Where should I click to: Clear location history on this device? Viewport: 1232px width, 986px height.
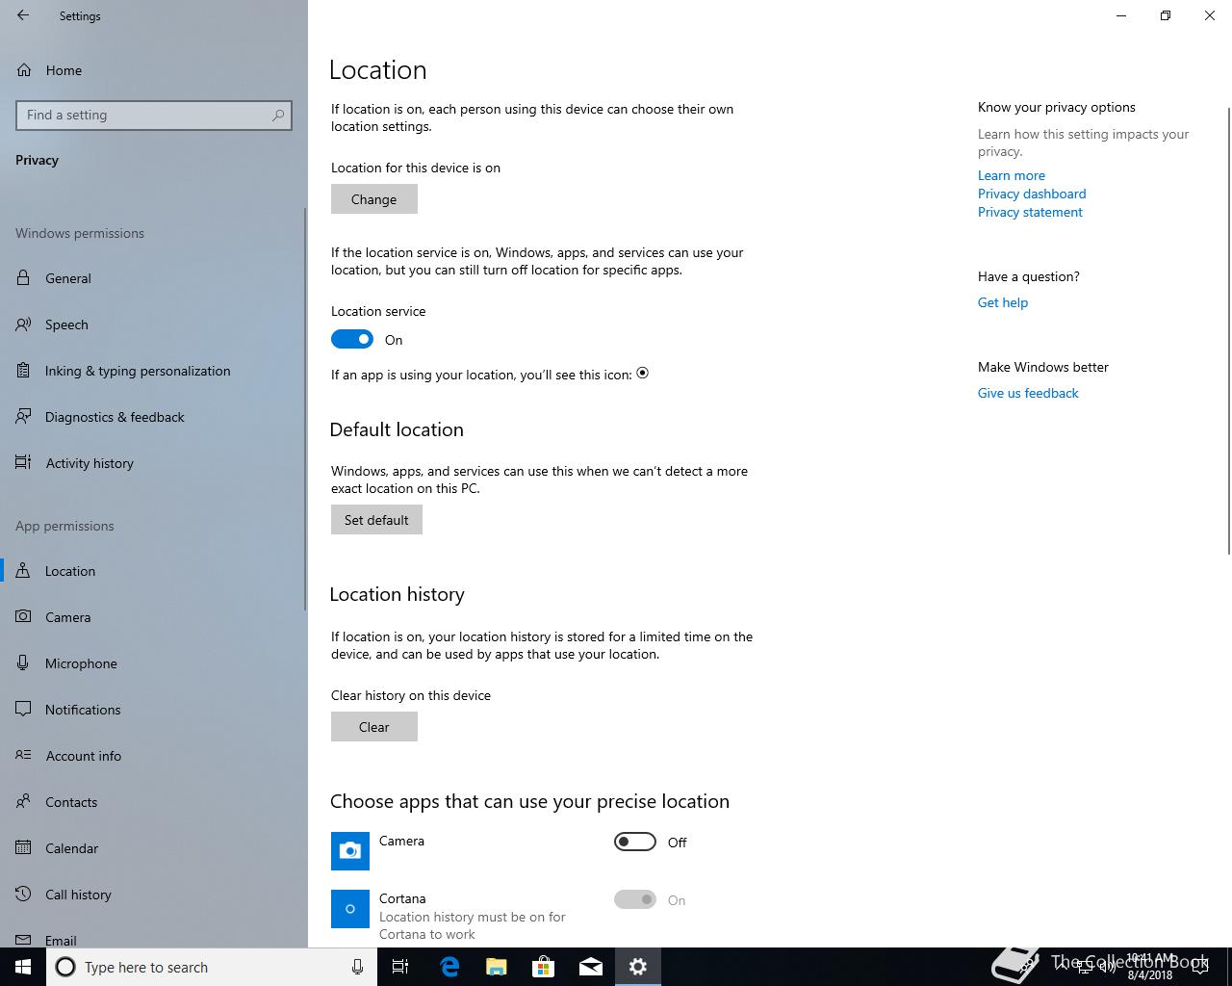tap(374, 727)
